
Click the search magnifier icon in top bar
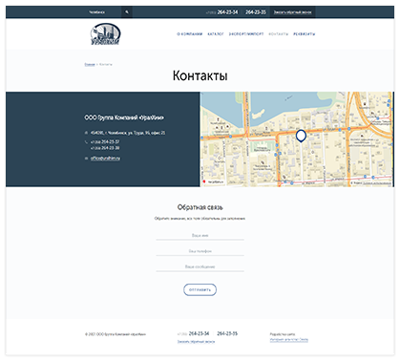point(127,12)
